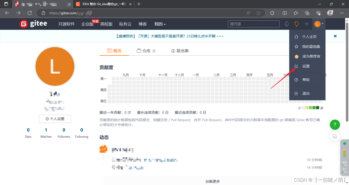Open the user avatar menu in header

click(319, 24)
